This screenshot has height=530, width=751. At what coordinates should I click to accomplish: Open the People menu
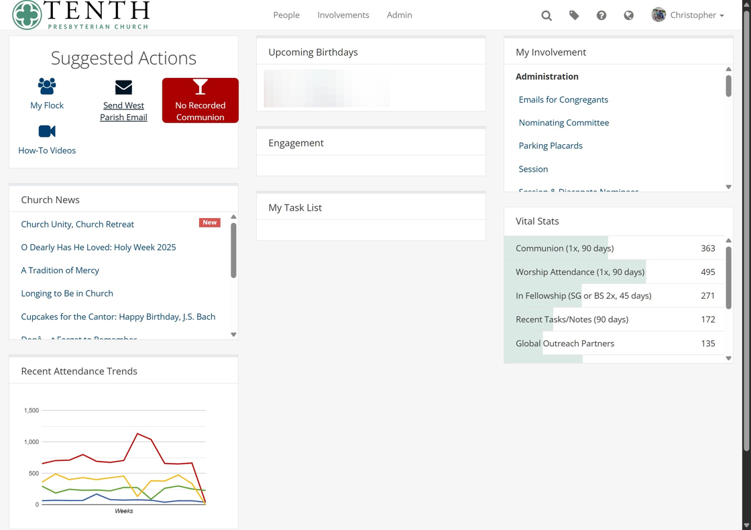[x=286, y=15]
